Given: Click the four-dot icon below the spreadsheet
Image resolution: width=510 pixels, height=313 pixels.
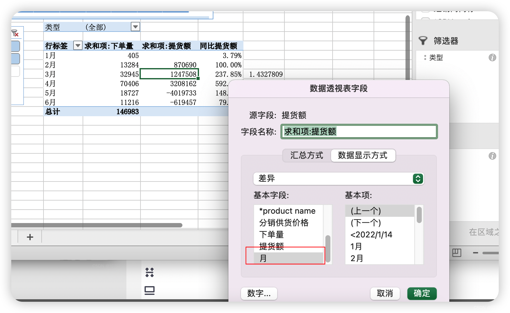Looking at the screenshot, I should pos(150,272).
